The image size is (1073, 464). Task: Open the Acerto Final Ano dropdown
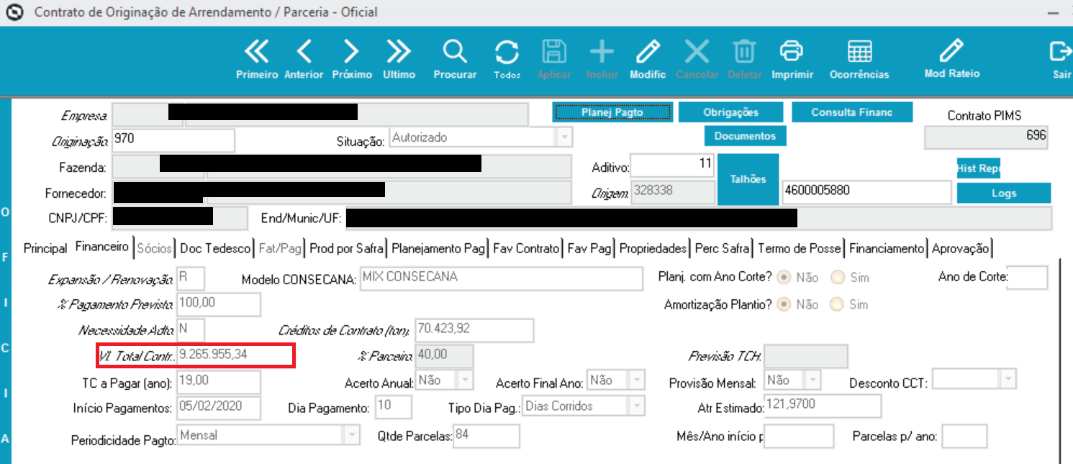coord(635,380)
